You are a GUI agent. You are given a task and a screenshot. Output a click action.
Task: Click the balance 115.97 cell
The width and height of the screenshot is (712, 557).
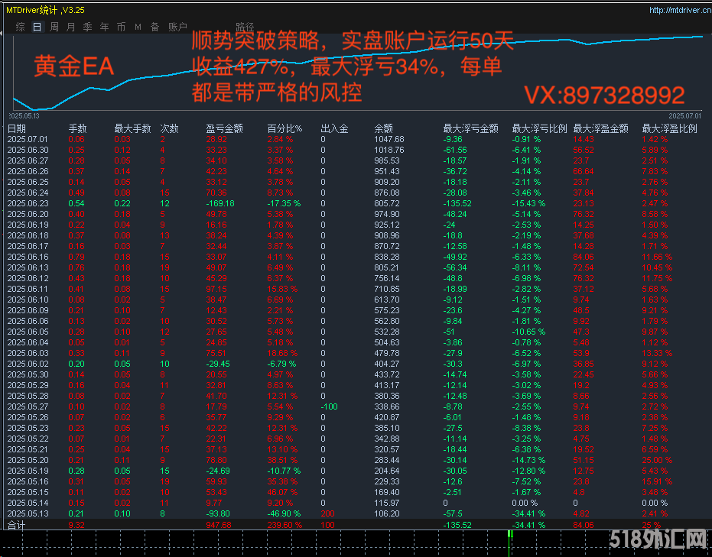coord(387,503)
